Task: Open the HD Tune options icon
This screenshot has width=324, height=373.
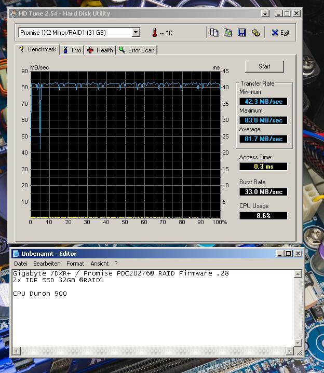Action: click(255, 32)
